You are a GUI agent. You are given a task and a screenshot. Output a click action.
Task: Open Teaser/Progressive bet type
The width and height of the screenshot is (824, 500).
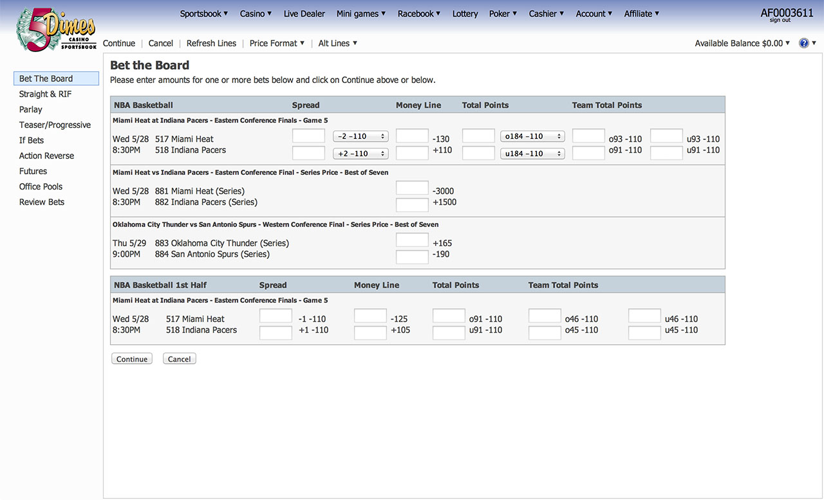pyautogui.click(x=55, y=125)
